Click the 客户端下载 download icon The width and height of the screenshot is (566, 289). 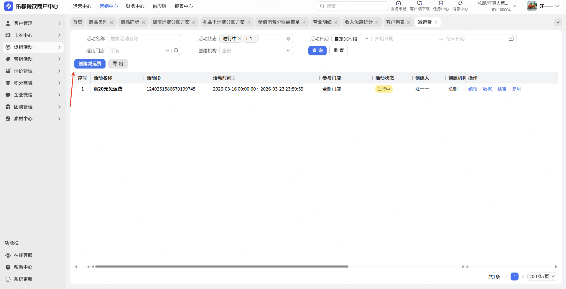(x=420, y=4)
